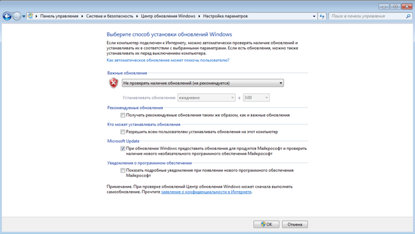Expand the '3:00' install time dropdown

(x=256, y=97)
